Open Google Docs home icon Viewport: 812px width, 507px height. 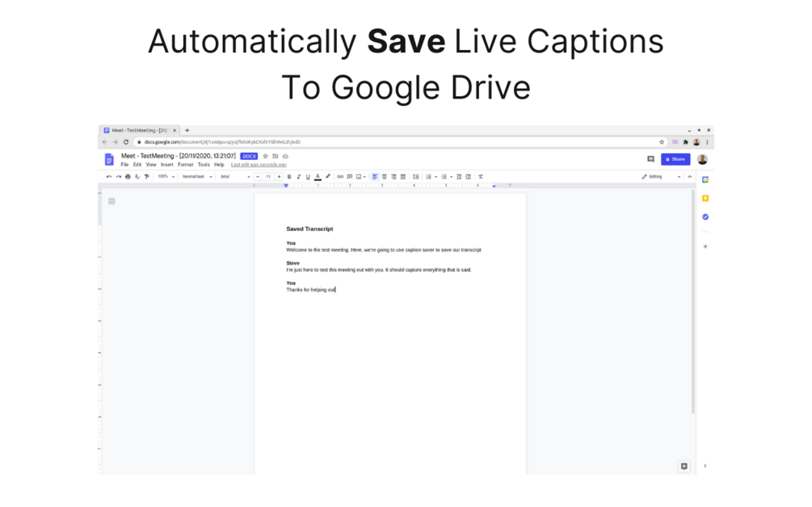pos(109,159)
